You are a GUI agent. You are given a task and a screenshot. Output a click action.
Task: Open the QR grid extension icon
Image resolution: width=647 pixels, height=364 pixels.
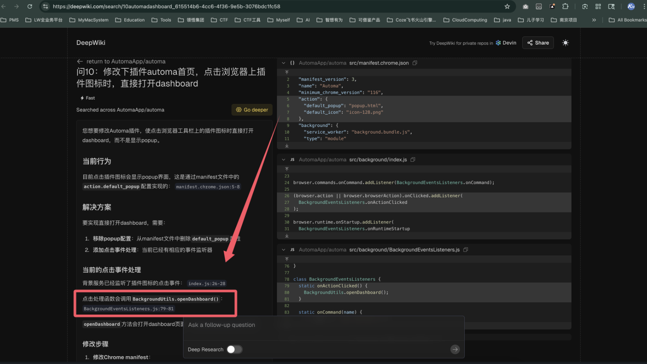click(598, 6)
